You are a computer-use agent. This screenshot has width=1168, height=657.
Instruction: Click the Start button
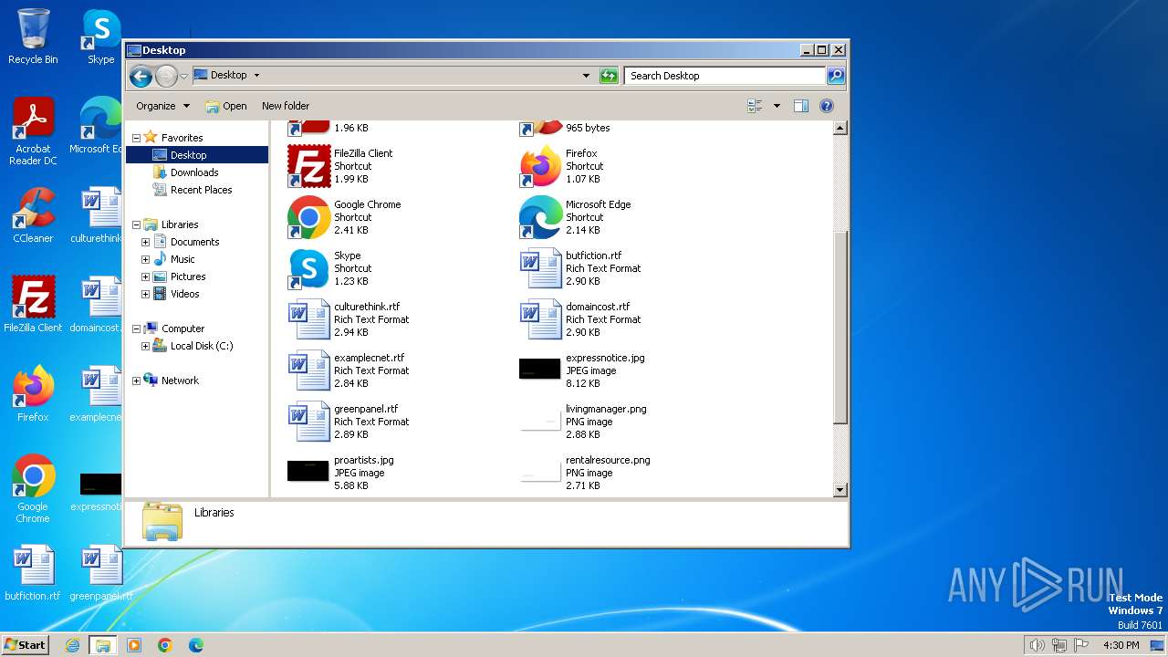[x=26, y=644]
